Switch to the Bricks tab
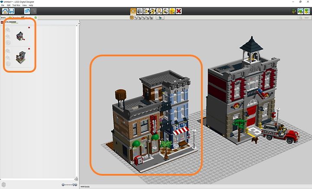Viewport: 312px width, 189px height. [3, 18]
